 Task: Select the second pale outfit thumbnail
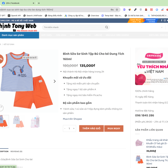[x=18, y=122]
